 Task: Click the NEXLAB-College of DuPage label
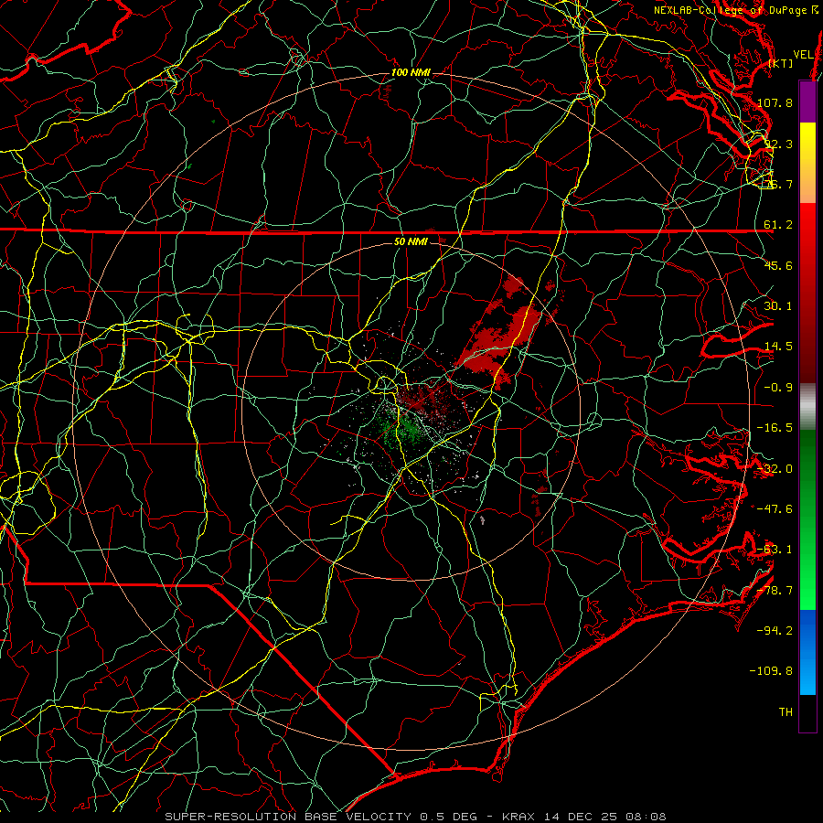[x=736, y=10]
